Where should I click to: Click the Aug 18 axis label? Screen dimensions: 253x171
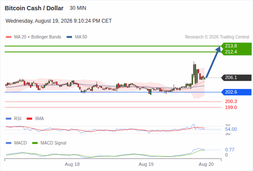pyautogui.click(x=72, y=164)
